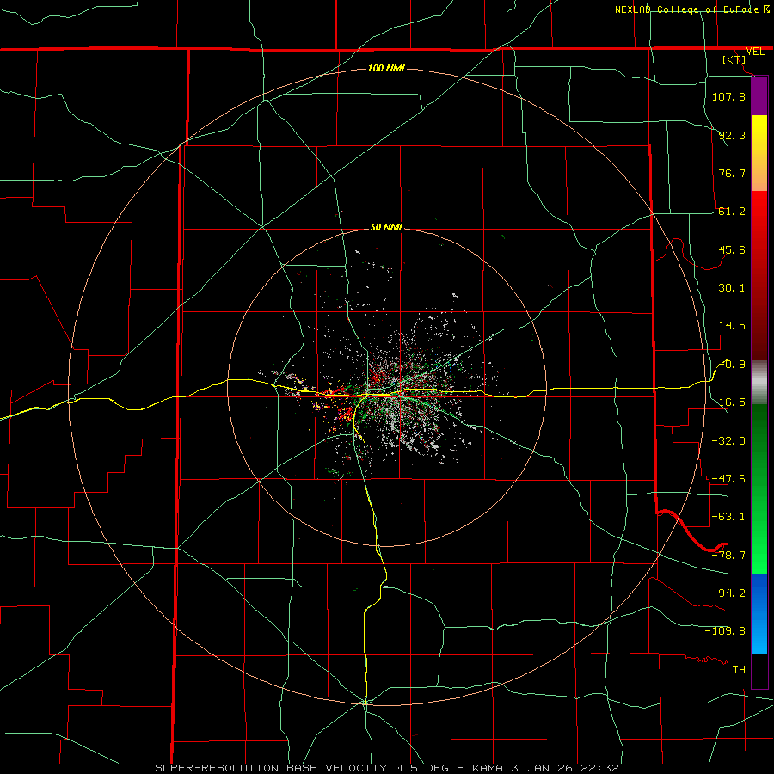Click the TH label on the legend

point(739,669)
